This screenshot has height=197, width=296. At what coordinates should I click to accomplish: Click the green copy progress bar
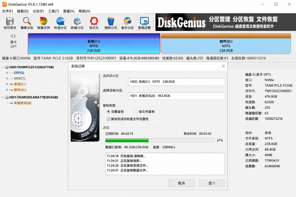tap(160, 140)
